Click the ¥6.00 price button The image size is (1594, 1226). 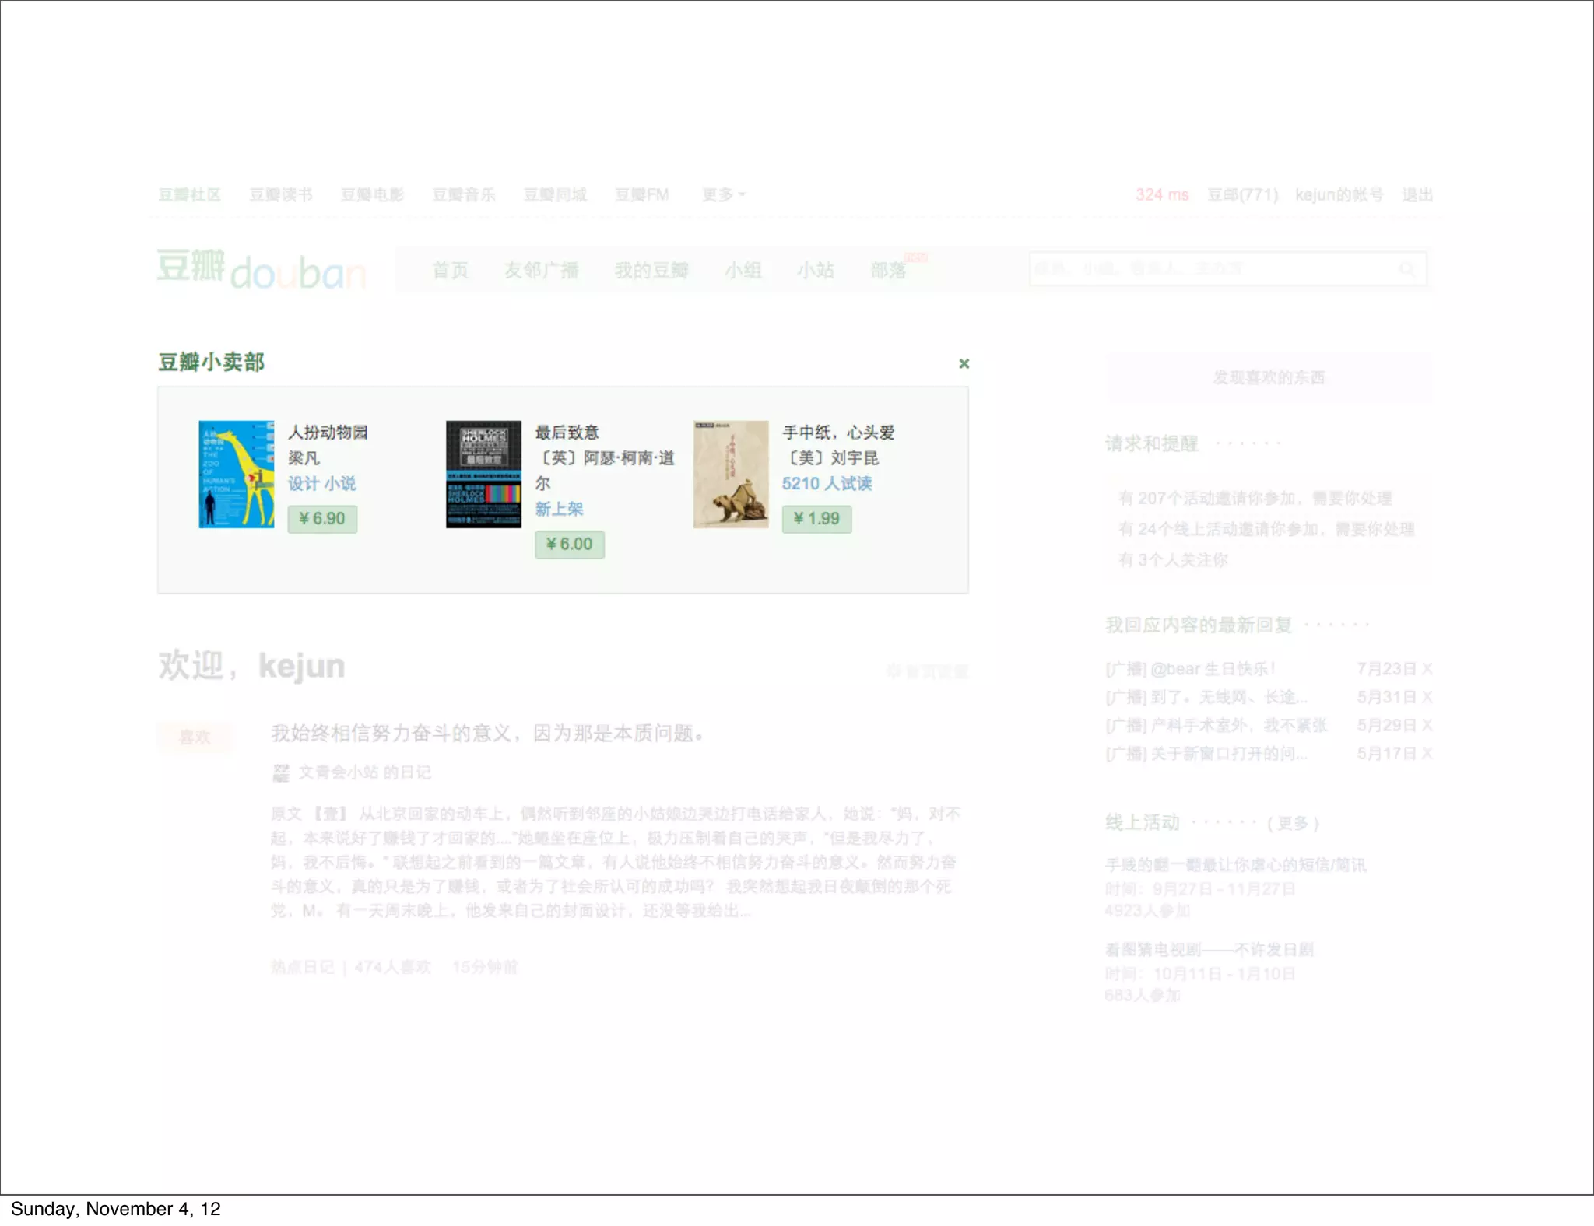[569, 545]
